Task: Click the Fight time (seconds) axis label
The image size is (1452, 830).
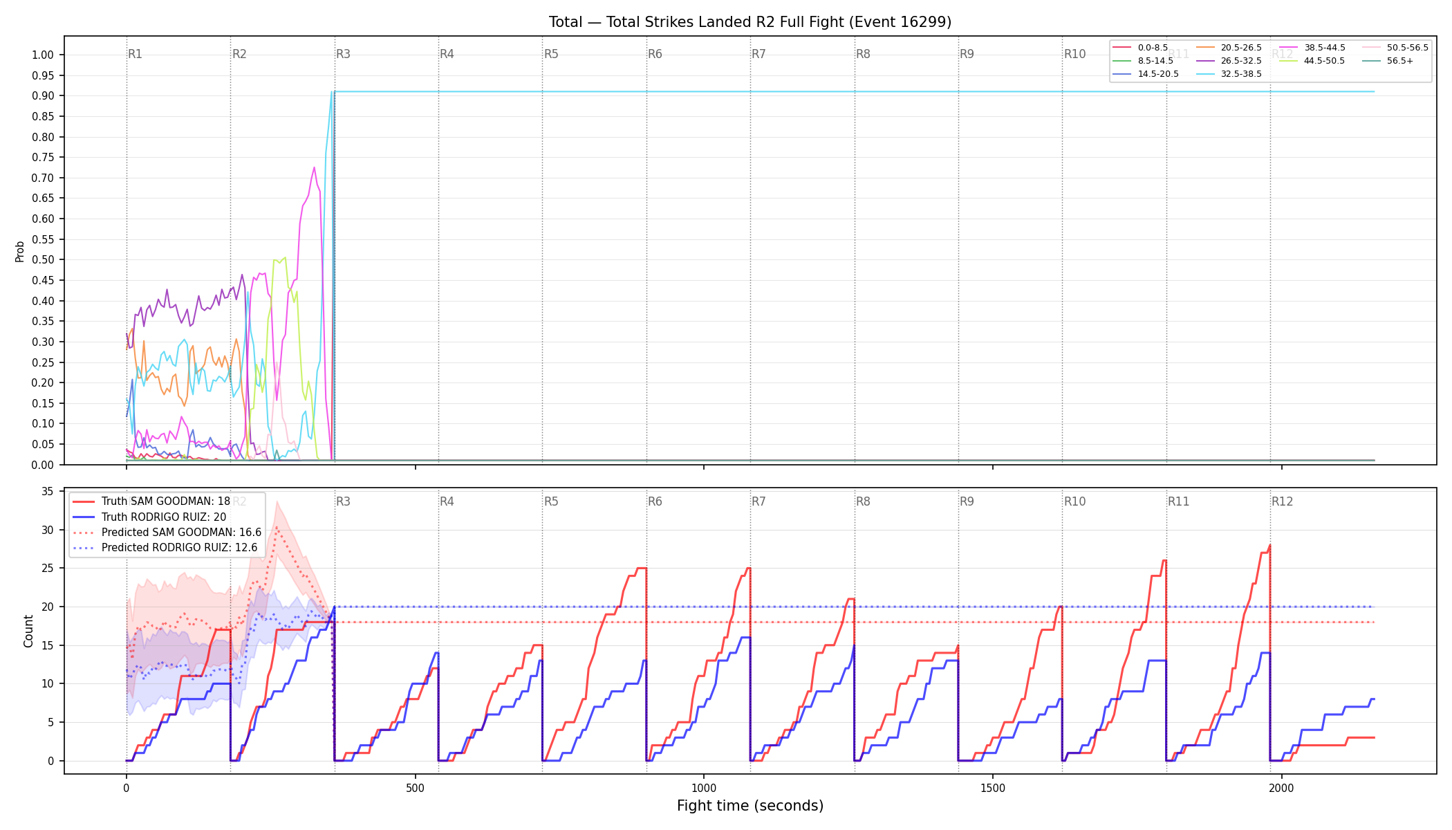Action: click(x=750, y=806)
